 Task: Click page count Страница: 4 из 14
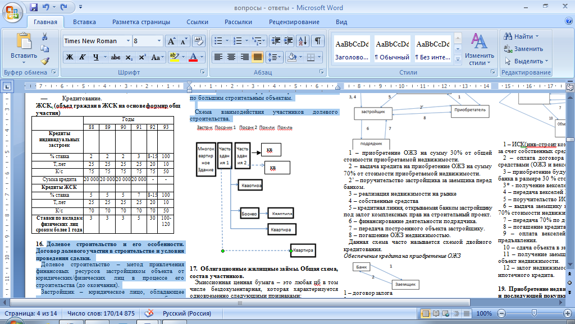31,313
